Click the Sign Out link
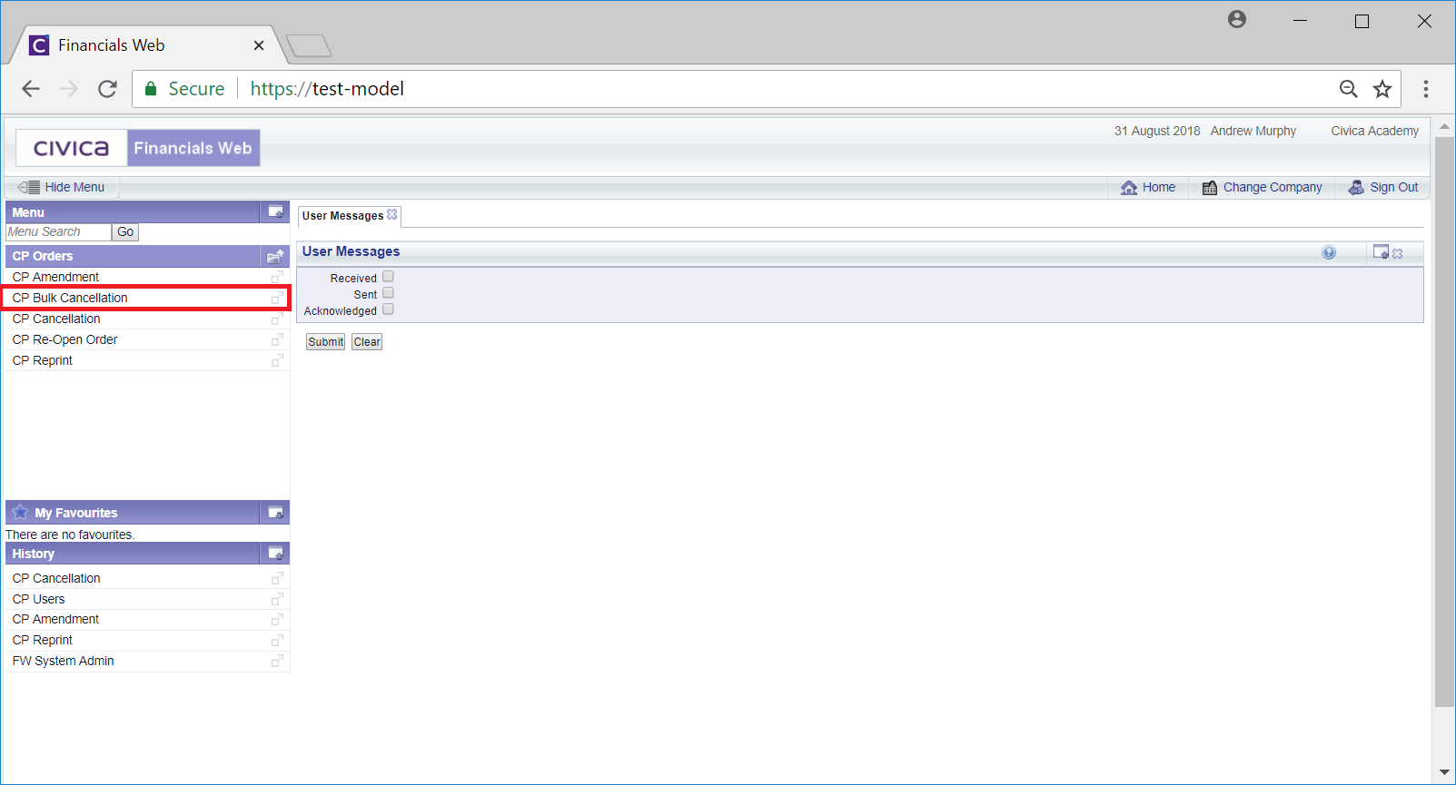This screenshot has width=1456, height=785. point(1394,187)
